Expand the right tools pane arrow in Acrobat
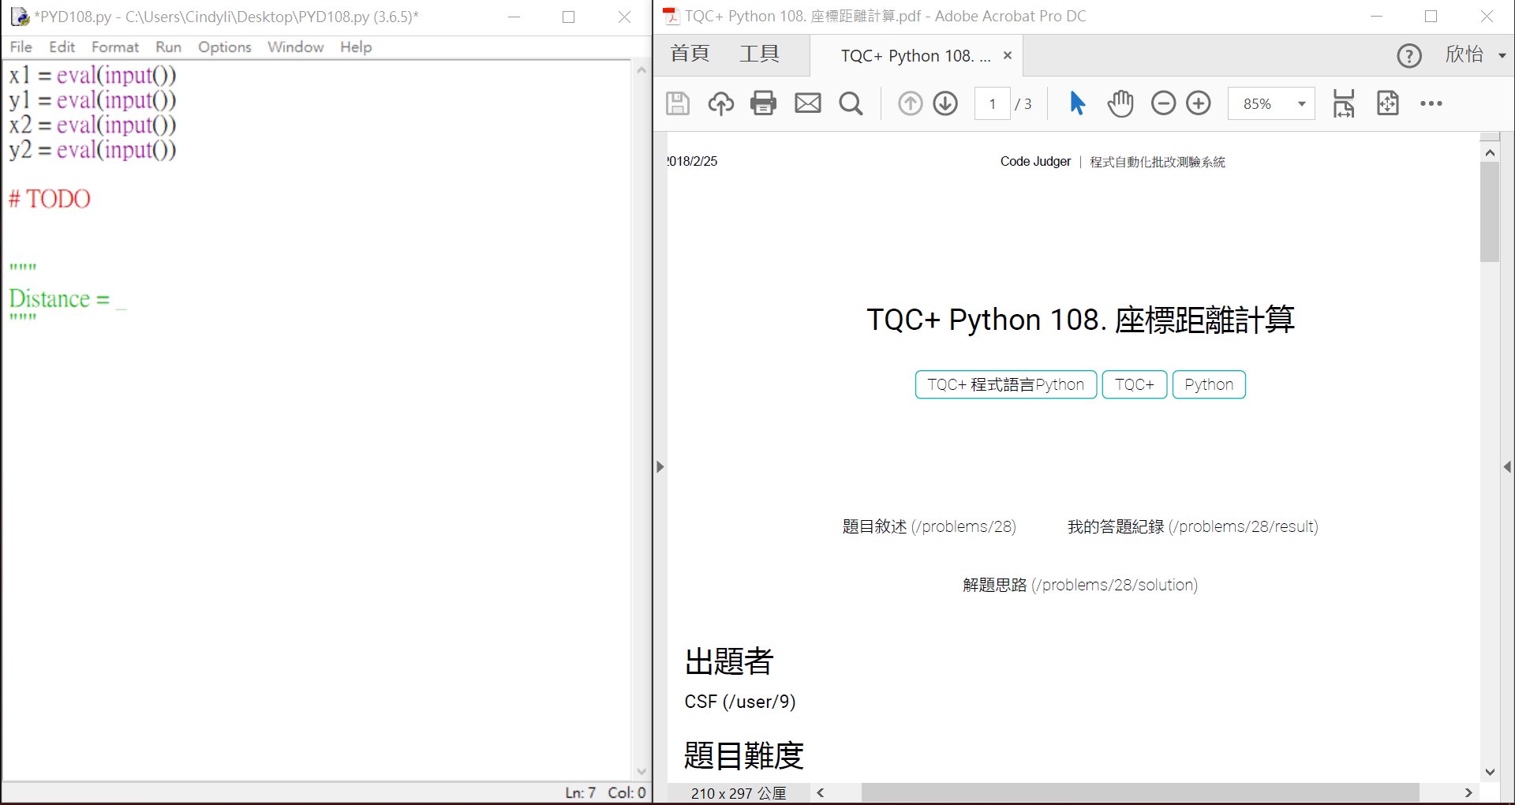The image size is (1515, 805). point(1507,466)
